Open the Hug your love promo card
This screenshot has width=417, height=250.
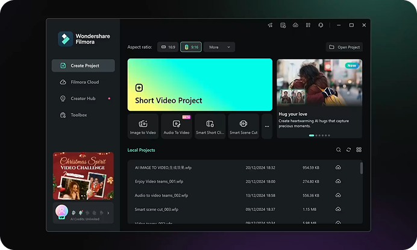(319, 98)
